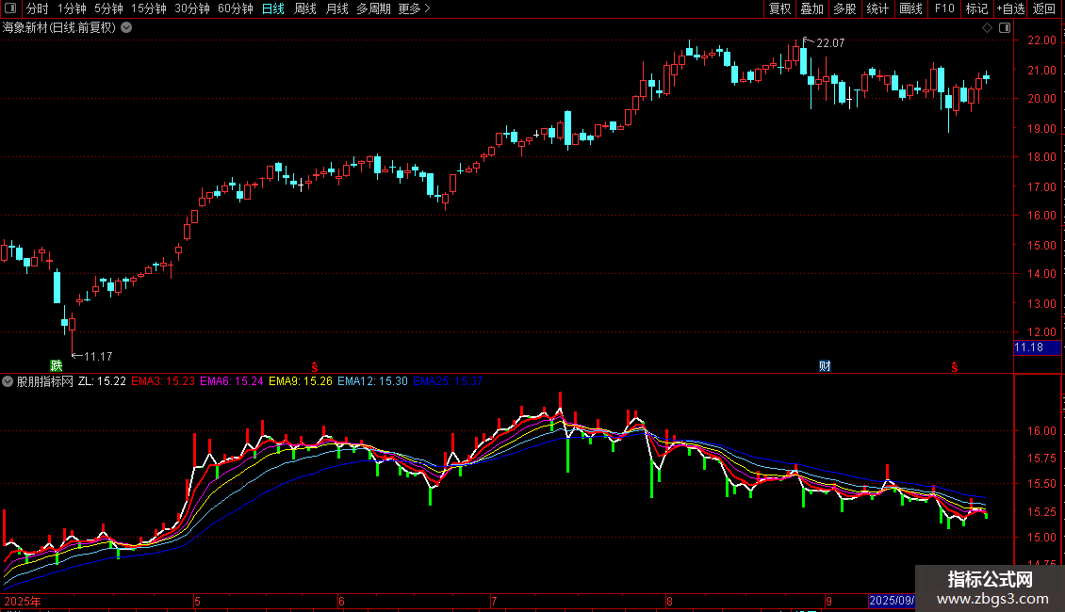Open the 复权 adjustment menu

[779, 8]
